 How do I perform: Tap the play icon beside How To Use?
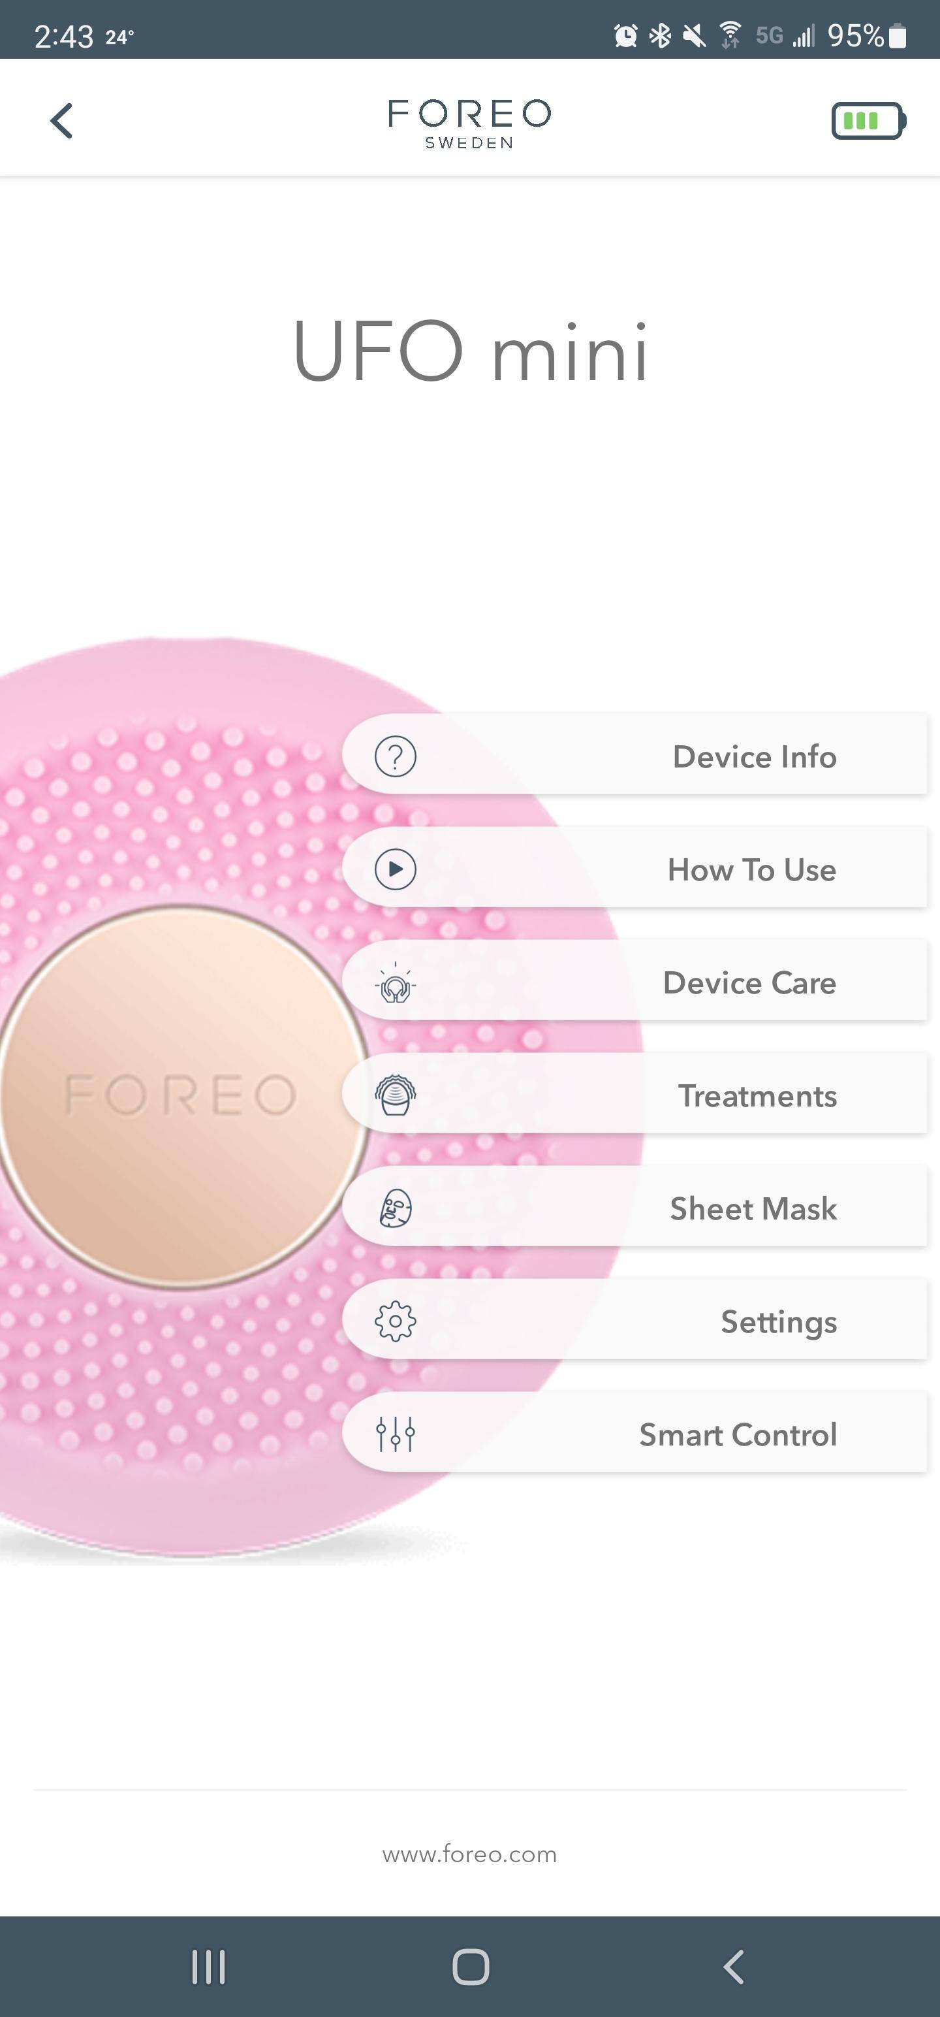tap(395, 869)
